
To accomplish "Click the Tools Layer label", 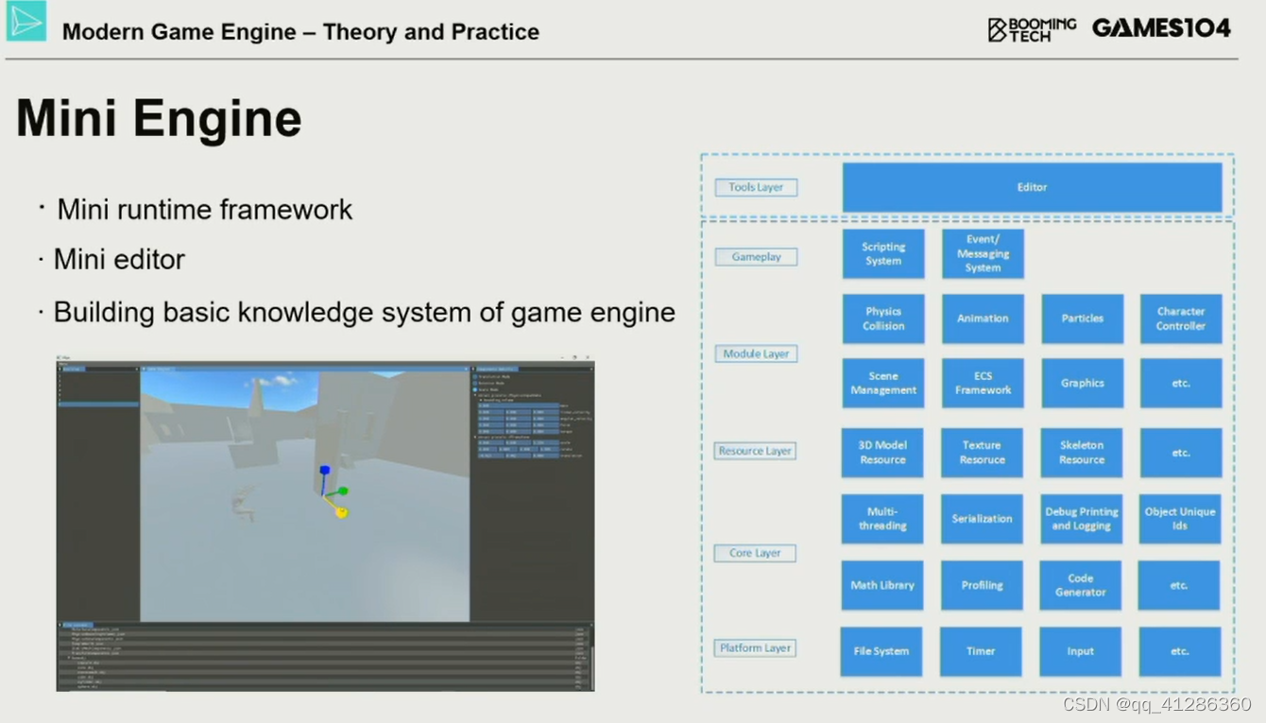I will click(756, 187).
